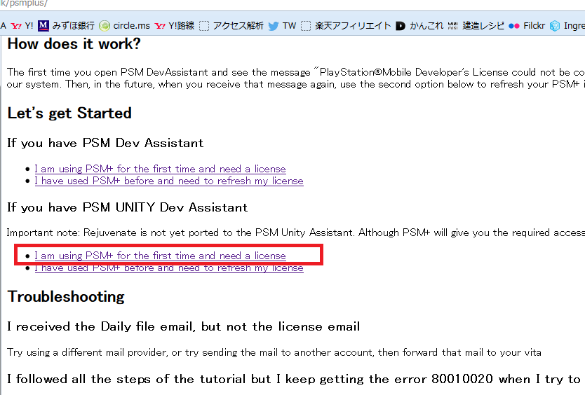Click the 'How does it work?' heading
Viewport: 585px width, 395px height.
tap(74, 44)
